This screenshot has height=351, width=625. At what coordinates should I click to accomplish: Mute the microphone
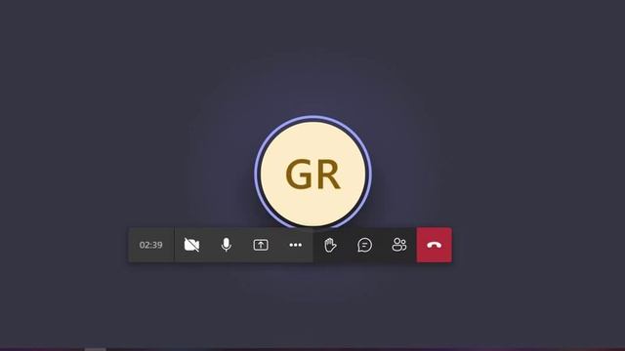tap(226, 245)
